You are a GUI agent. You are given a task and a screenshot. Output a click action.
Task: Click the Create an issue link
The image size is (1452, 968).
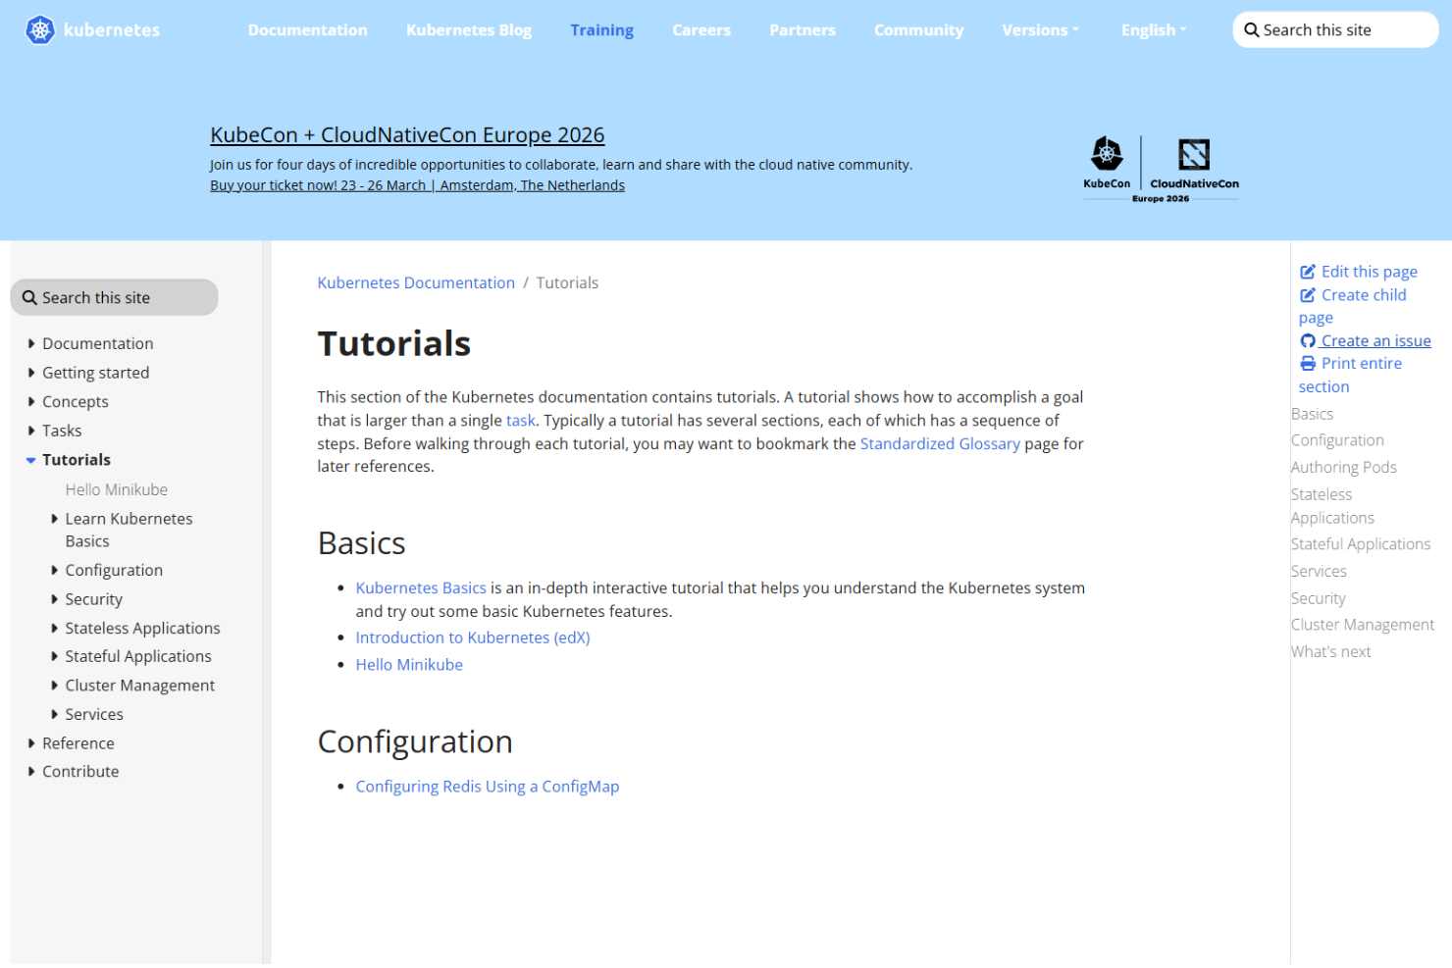click(1366, 341)
